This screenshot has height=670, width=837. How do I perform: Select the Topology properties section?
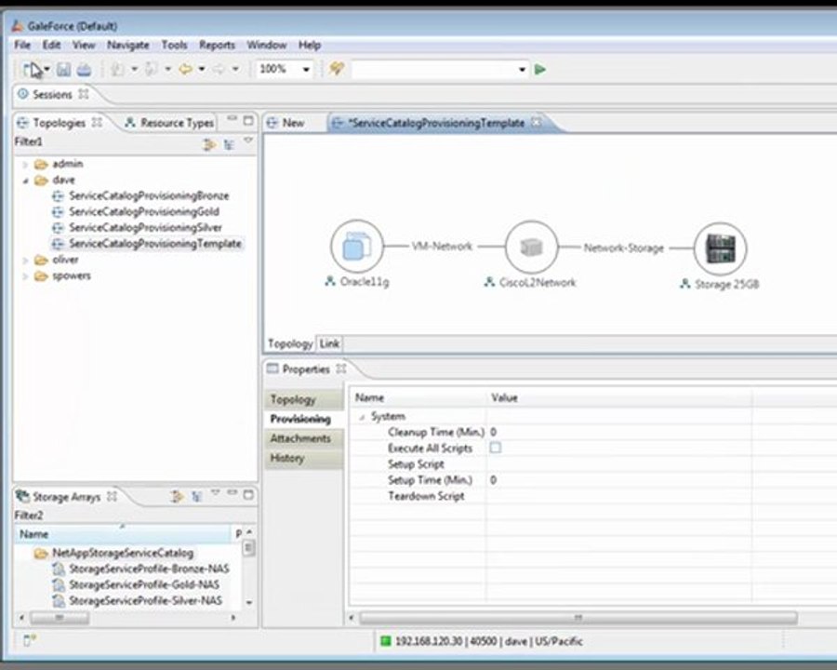click(x=302, y=399)
